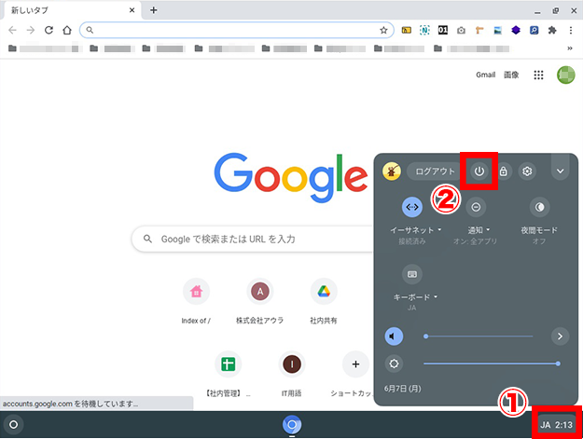Collapse the quick settings panel with chevron
583x439 pixels.
tap(560, 171)
